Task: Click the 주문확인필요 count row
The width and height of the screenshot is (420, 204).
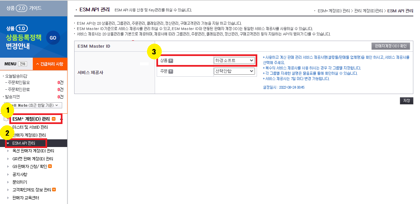Action: point(33,82)
